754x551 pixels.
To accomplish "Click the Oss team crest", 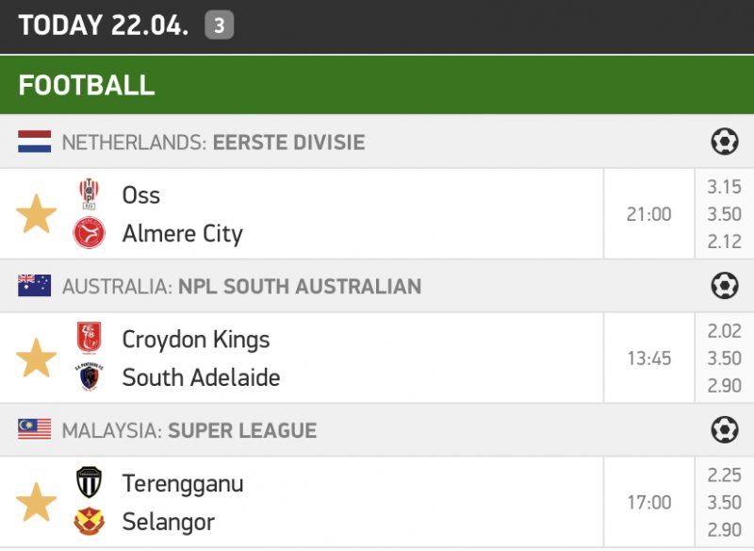I will (90, 194).
